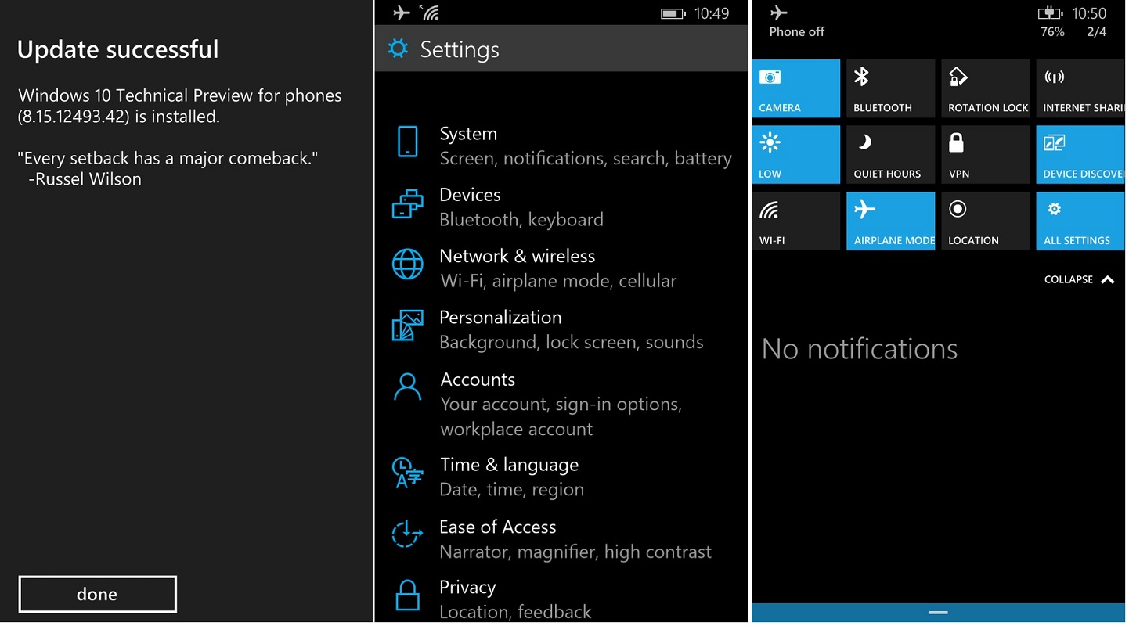Click the 2/4 date text

1097,32
